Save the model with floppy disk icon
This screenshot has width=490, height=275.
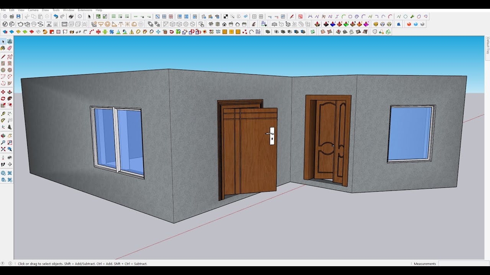(18, 16)
